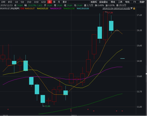The image size is (147, 116).
Task: Click the MA60:12.58 indicator label
Action: point(69,9)
